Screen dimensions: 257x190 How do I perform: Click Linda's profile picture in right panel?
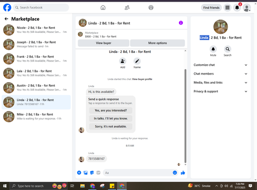tap(221, 27)
